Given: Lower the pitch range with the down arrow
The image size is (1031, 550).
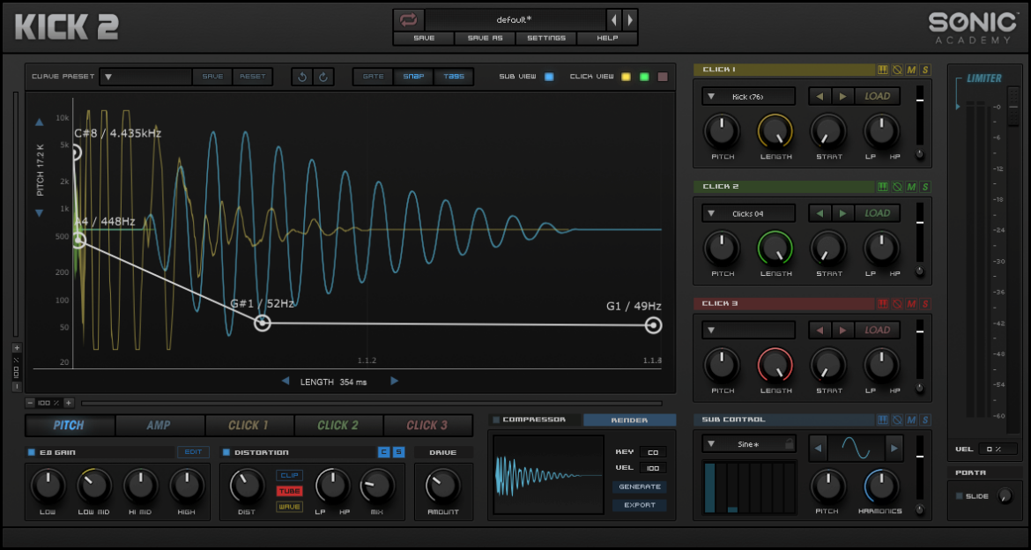Looking at the screenshot, I should pos(40,213).
